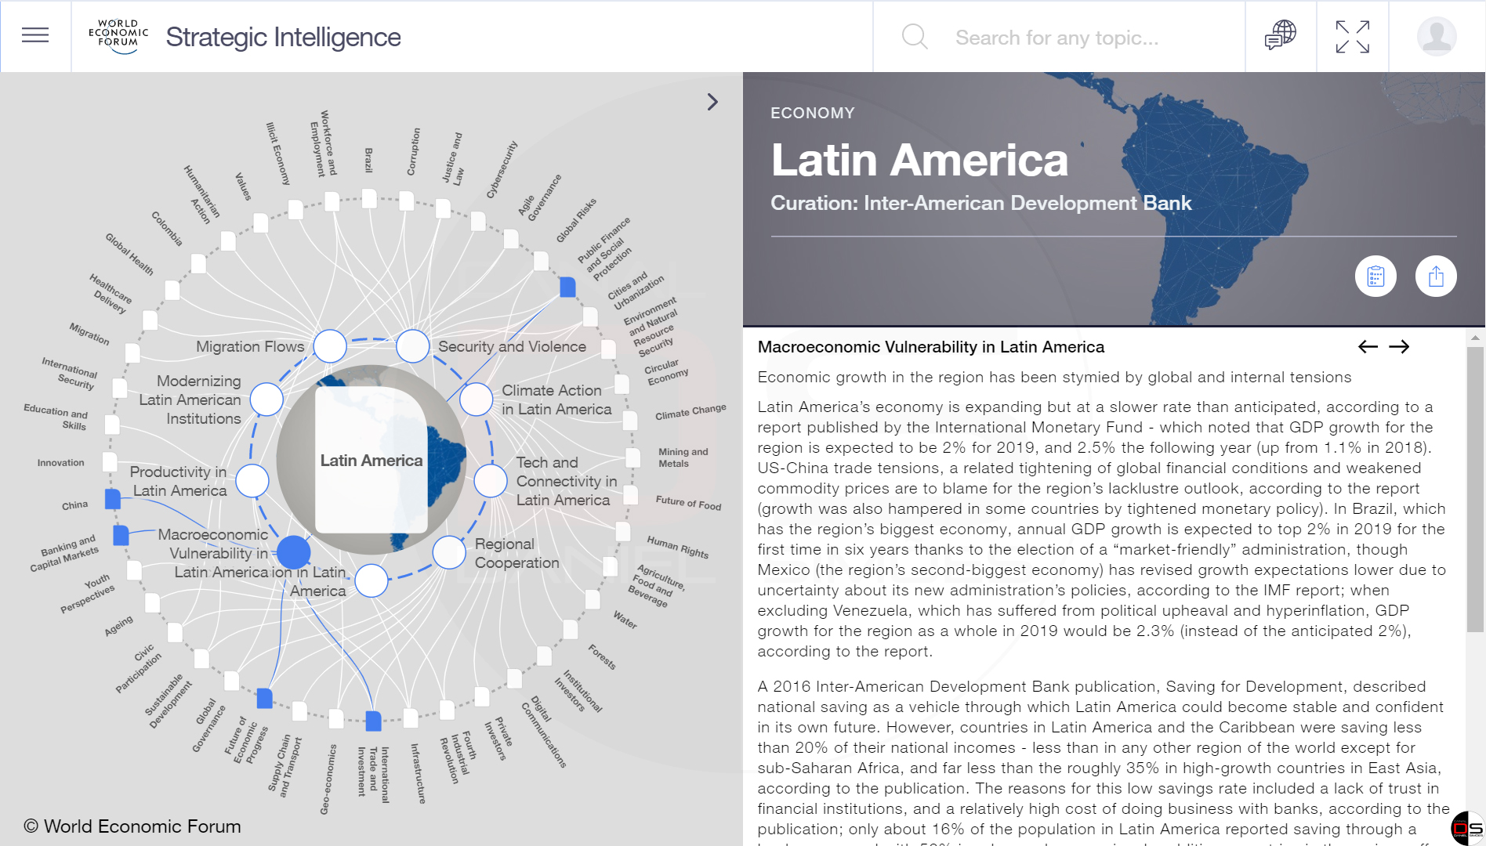Image resolution: width=1486 pixels, height=846 pixels.
Task: Open the Innovation topic label
Action: pos(60,463)
